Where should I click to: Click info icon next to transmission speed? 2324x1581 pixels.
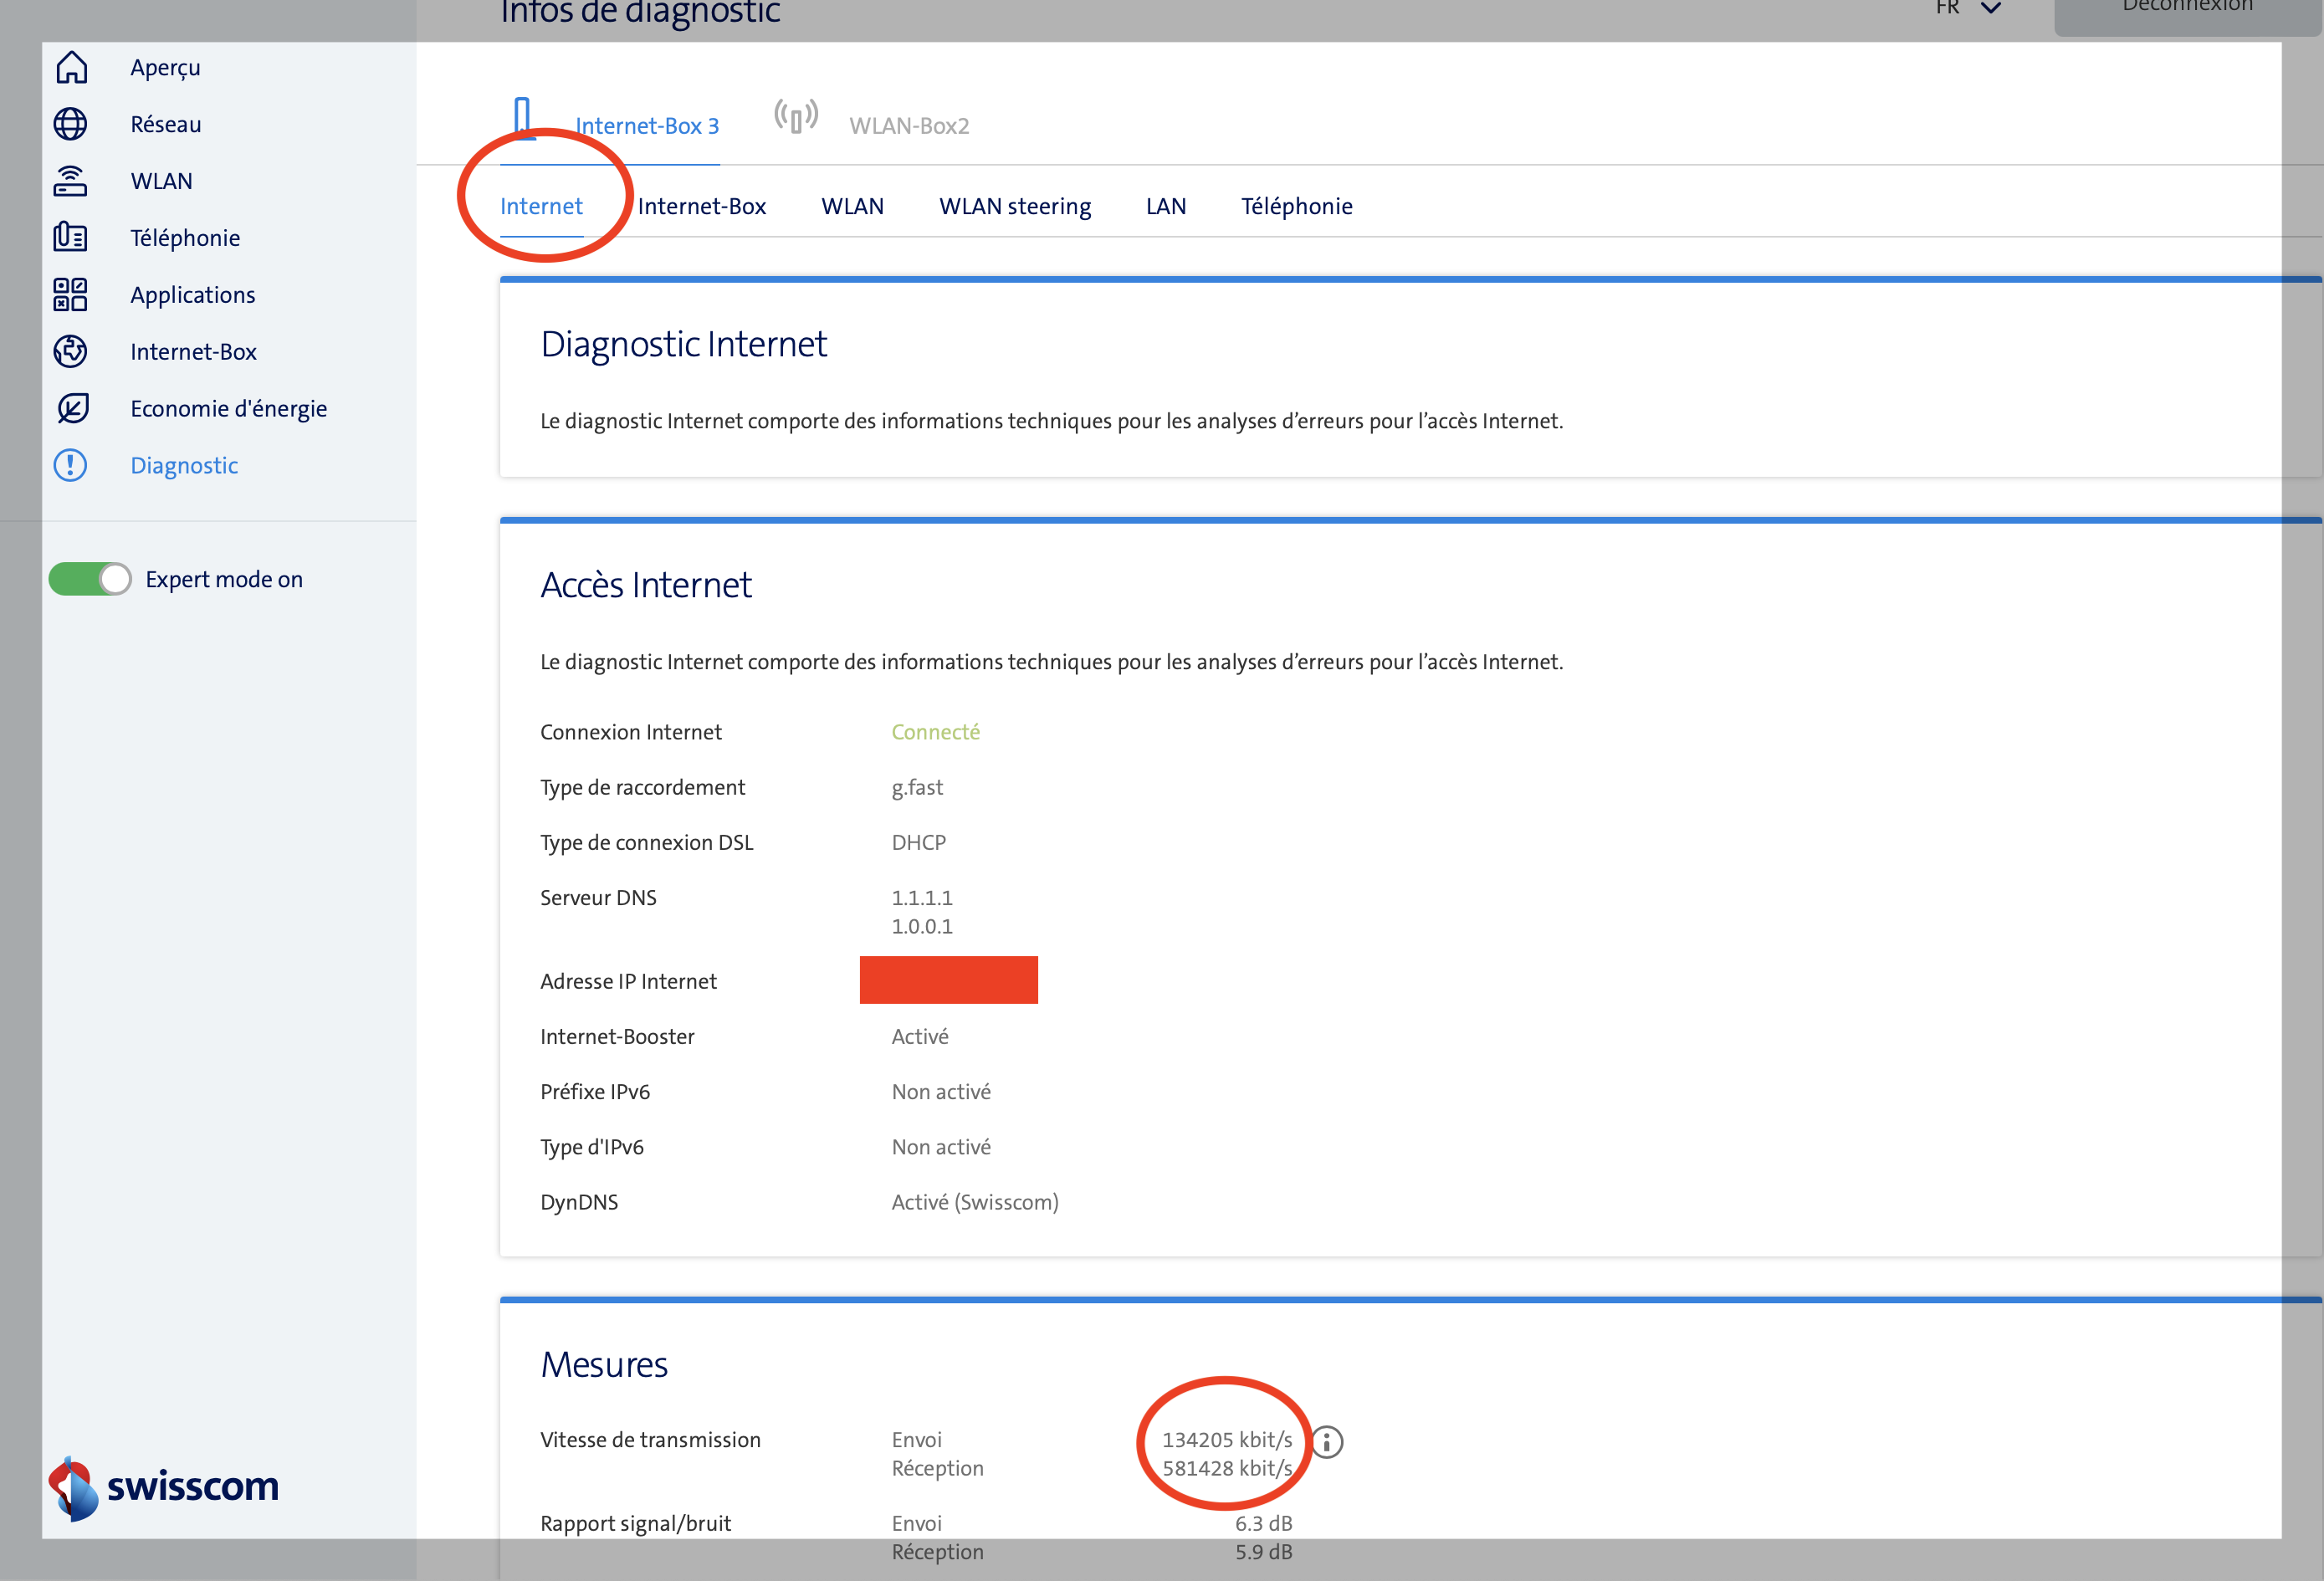pyautogui.click(x=1327, y=1441)
